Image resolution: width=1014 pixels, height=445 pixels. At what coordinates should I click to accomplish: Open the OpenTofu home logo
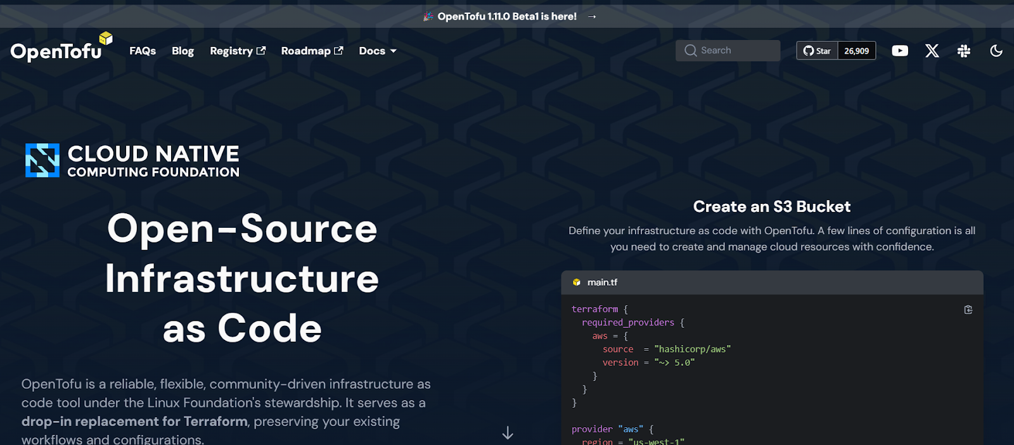(61, 47)
